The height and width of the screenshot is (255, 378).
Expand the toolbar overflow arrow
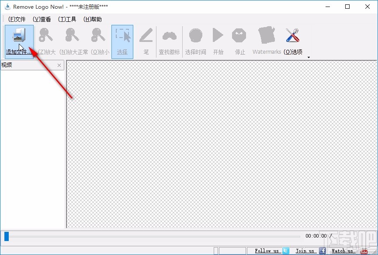tap(309, 57)
